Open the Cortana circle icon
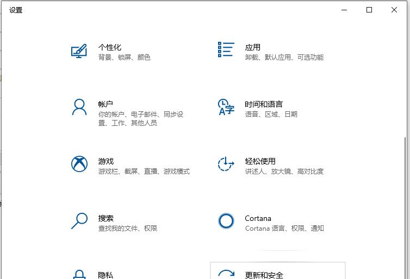The image size is (410, 279). 226,221
